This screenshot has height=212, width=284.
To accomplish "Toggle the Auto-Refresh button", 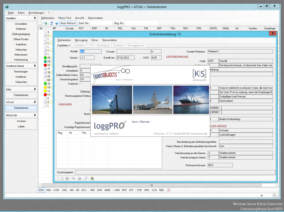I will tap(68, 23).
